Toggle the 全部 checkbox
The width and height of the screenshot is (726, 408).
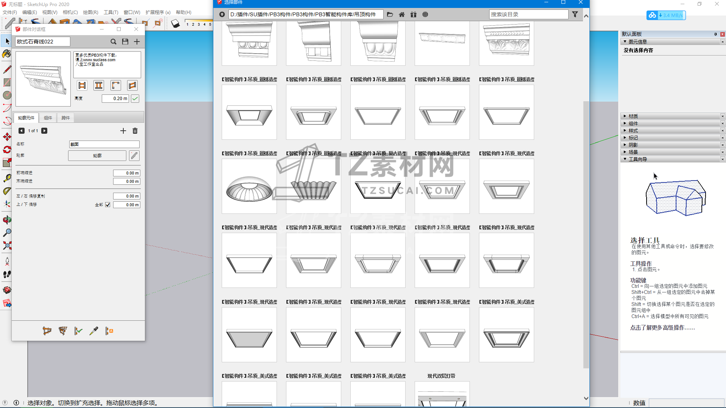108,205
